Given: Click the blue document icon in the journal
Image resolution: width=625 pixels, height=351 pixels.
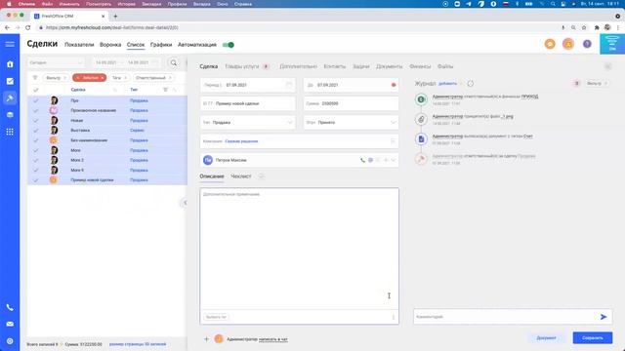Looking at the screenshot, I should coord(421,138).
